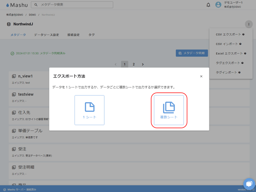Click the user account avatar icon
The height and width of the screenshot is (192, 256).
pyautogui.click(x=218, y=5)
